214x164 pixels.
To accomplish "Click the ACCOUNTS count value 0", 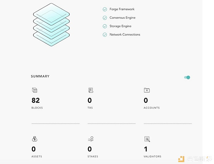I will pos(146,100).
